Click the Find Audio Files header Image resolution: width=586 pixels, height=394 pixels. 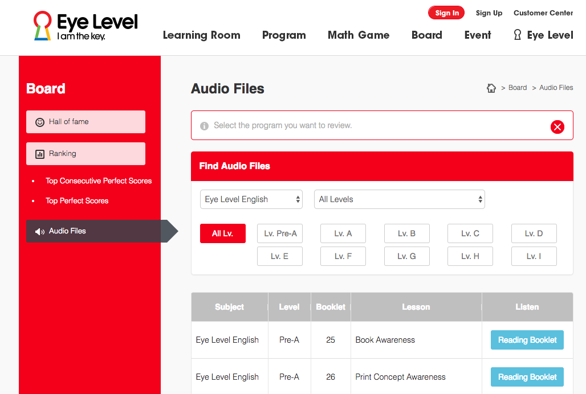point(382,166)
